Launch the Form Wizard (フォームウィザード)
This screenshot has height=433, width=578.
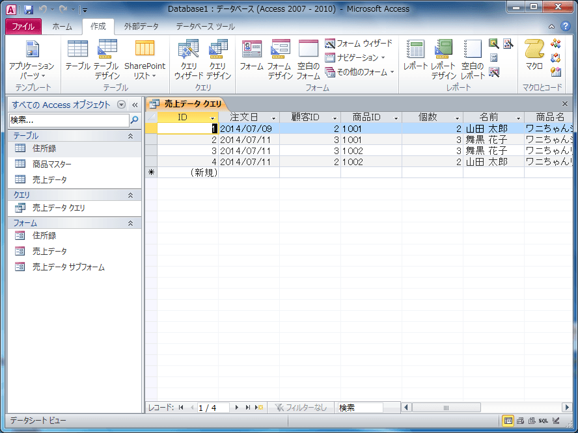coord(359,44)
